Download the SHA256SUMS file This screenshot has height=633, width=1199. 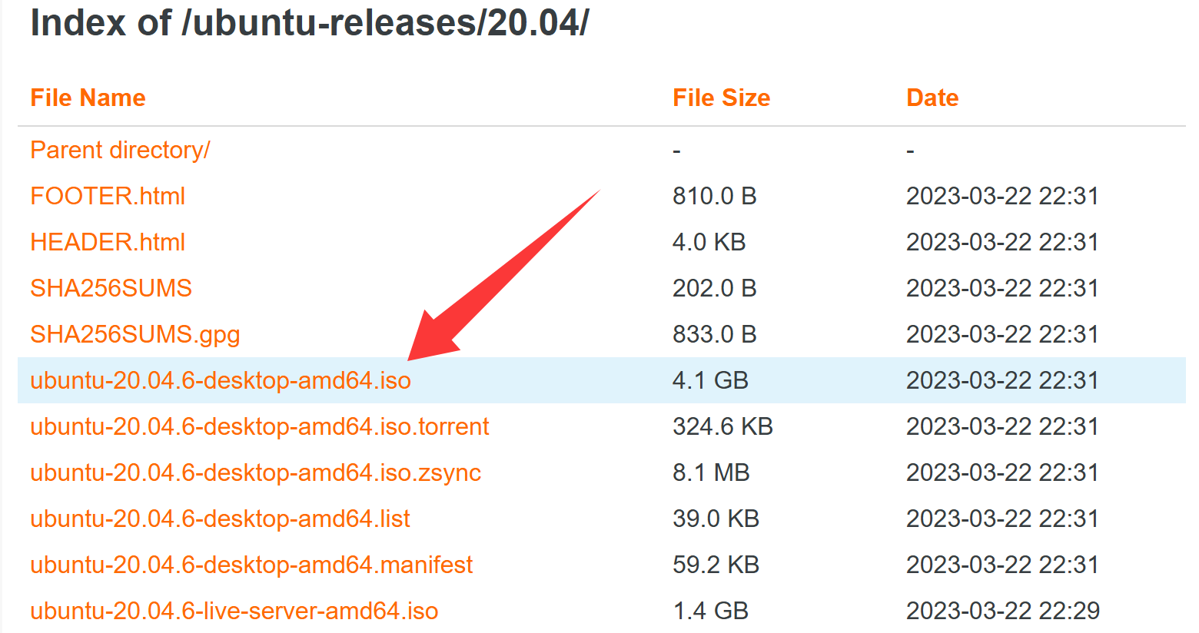(111, 288)
